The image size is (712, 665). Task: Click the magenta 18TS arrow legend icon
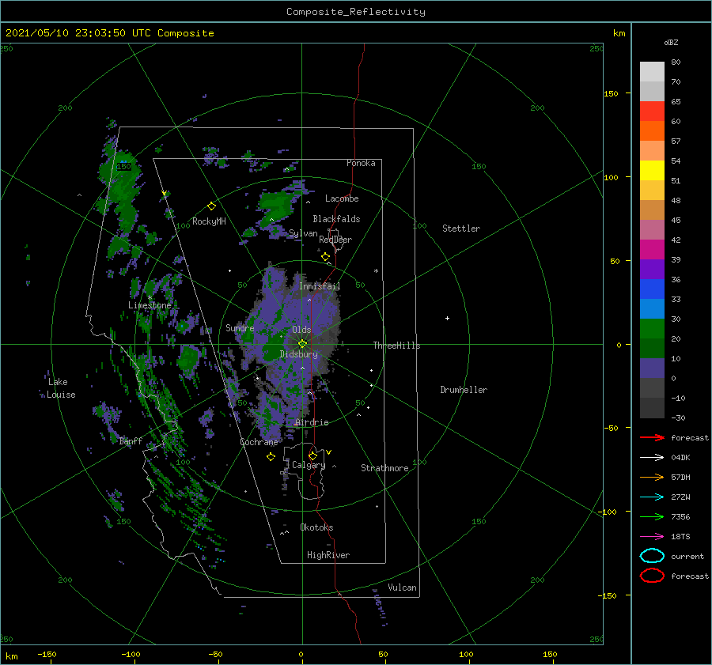pos(652,537)
